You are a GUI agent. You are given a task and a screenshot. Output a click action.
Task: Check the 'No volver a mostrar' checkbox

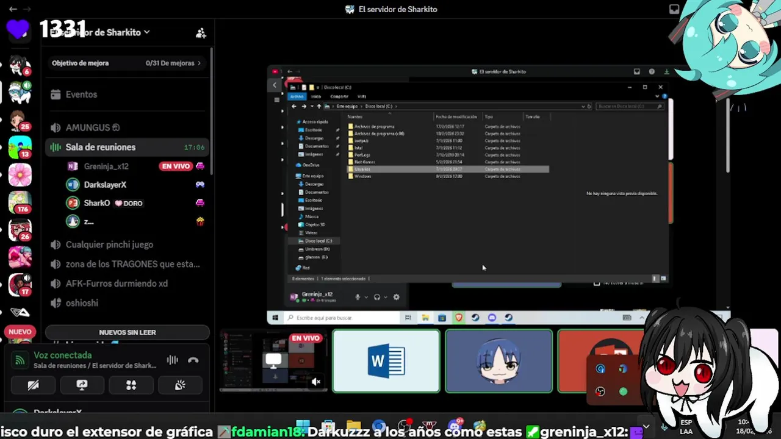pyautogui.click(x=597, y=283)
